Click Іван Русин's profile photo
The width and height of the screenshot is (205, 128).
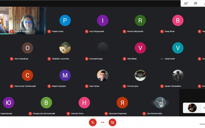click(103, 75)
